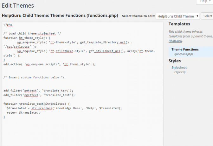Click the 'function translate_text($translated)' line
This screenshot has height=146, width=213.
click(x=36, y=104)
